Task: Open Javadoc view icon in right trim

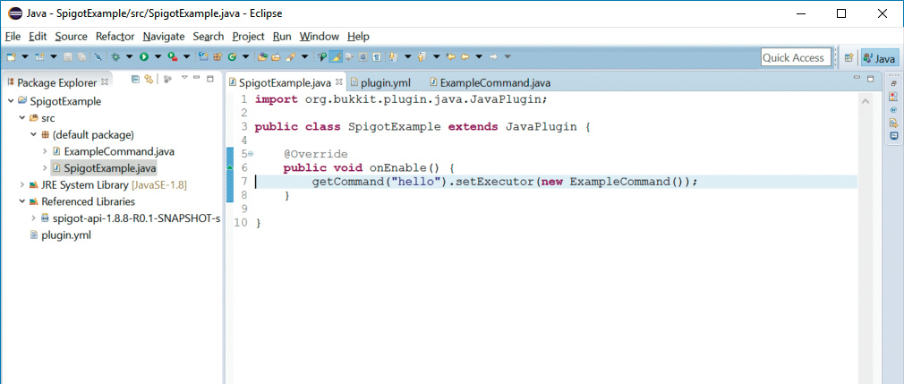Action: [x=893, y=109]
